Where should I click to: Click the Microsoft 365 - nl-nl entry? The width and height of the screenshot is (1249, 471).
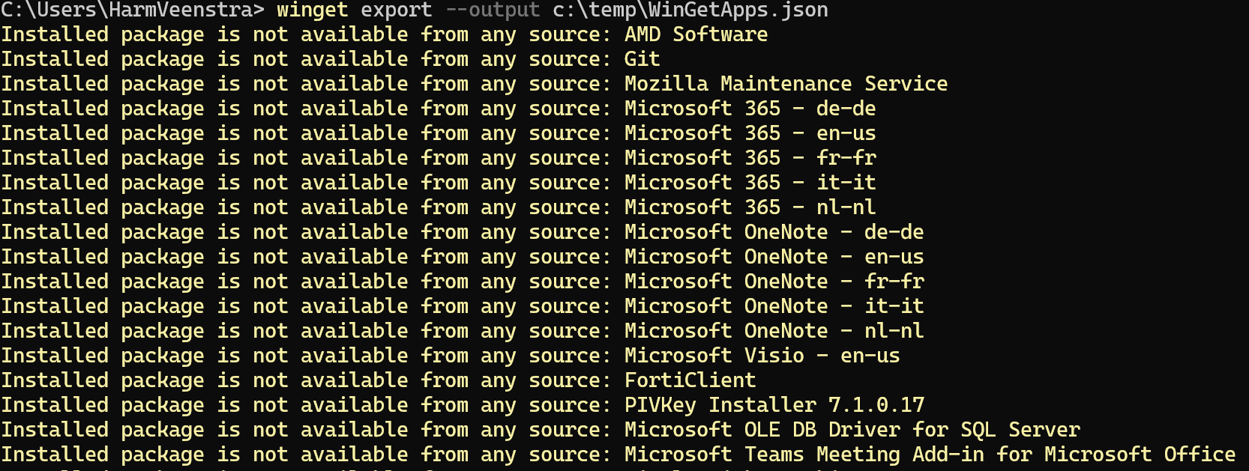point(750,207)
